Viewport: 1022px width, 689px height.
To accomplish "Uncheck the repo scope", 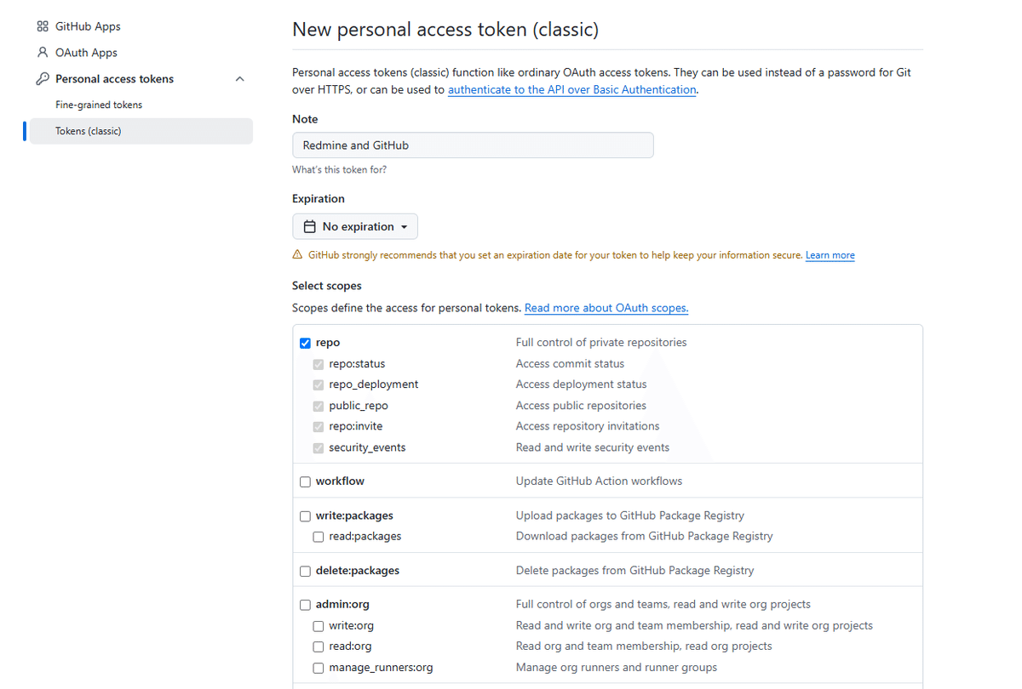I will 305,343.
